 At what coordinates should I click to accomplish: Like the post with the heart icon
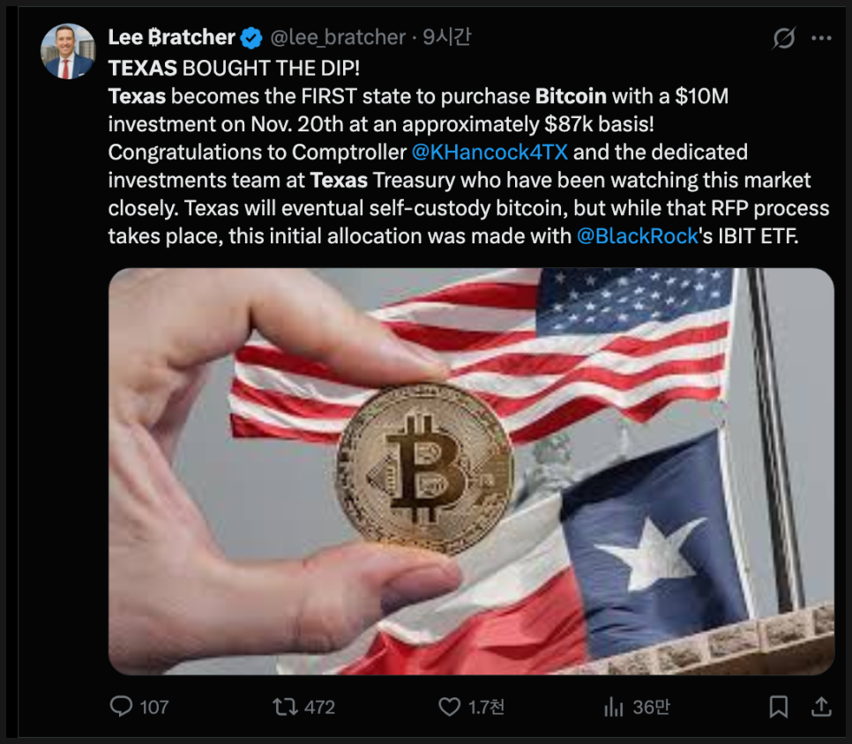coord(450,706)
